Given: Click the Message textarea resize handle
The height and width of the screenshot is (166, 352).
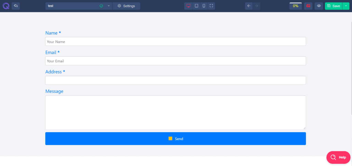Looking at the screenshot, I should tap(304, 128).
